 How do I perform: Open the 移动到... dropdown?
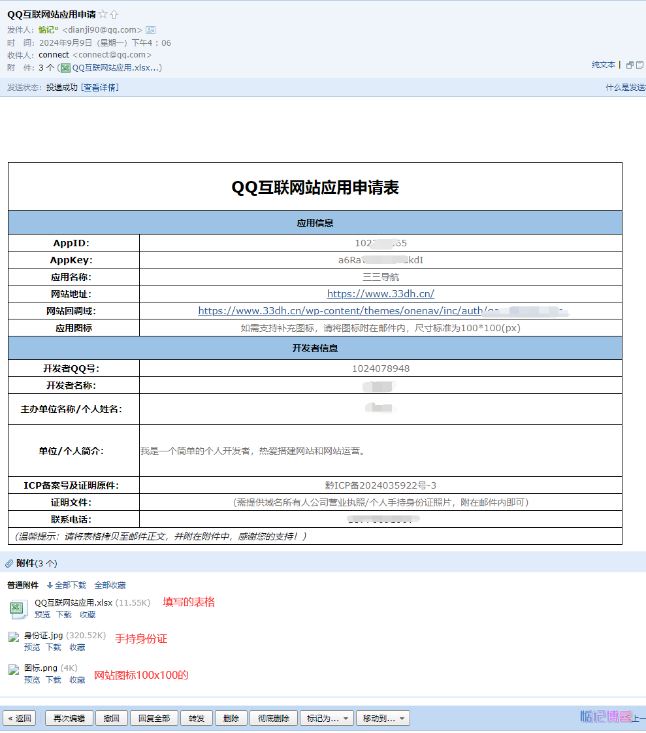click(383, 718)
